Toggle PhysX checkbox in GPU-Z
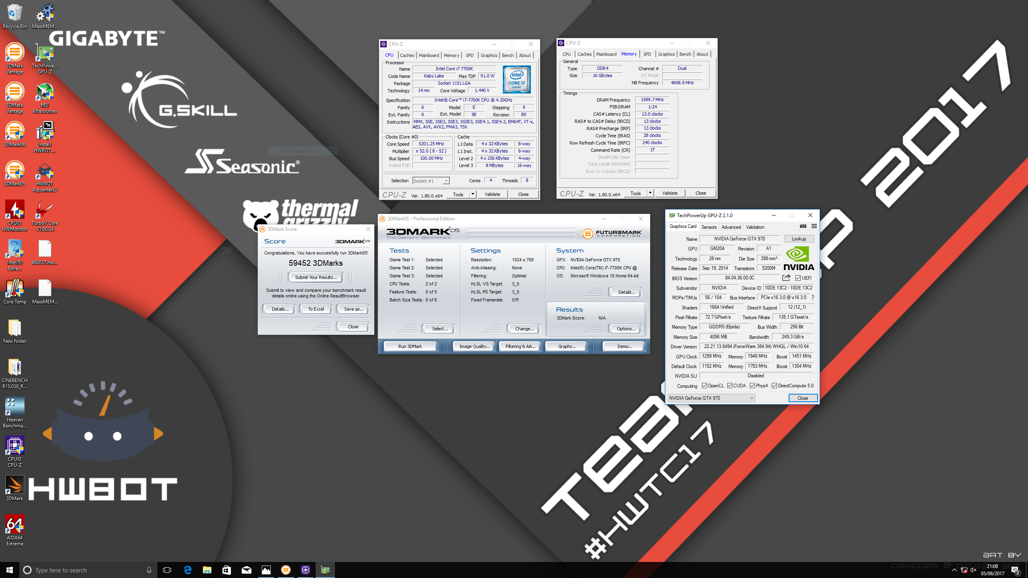 point(752,386)
